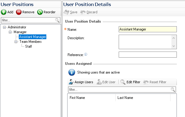Click the green Add plus icon
Image resolution: width=185 pixels, height=117 pixels.
tap(4, 12)
